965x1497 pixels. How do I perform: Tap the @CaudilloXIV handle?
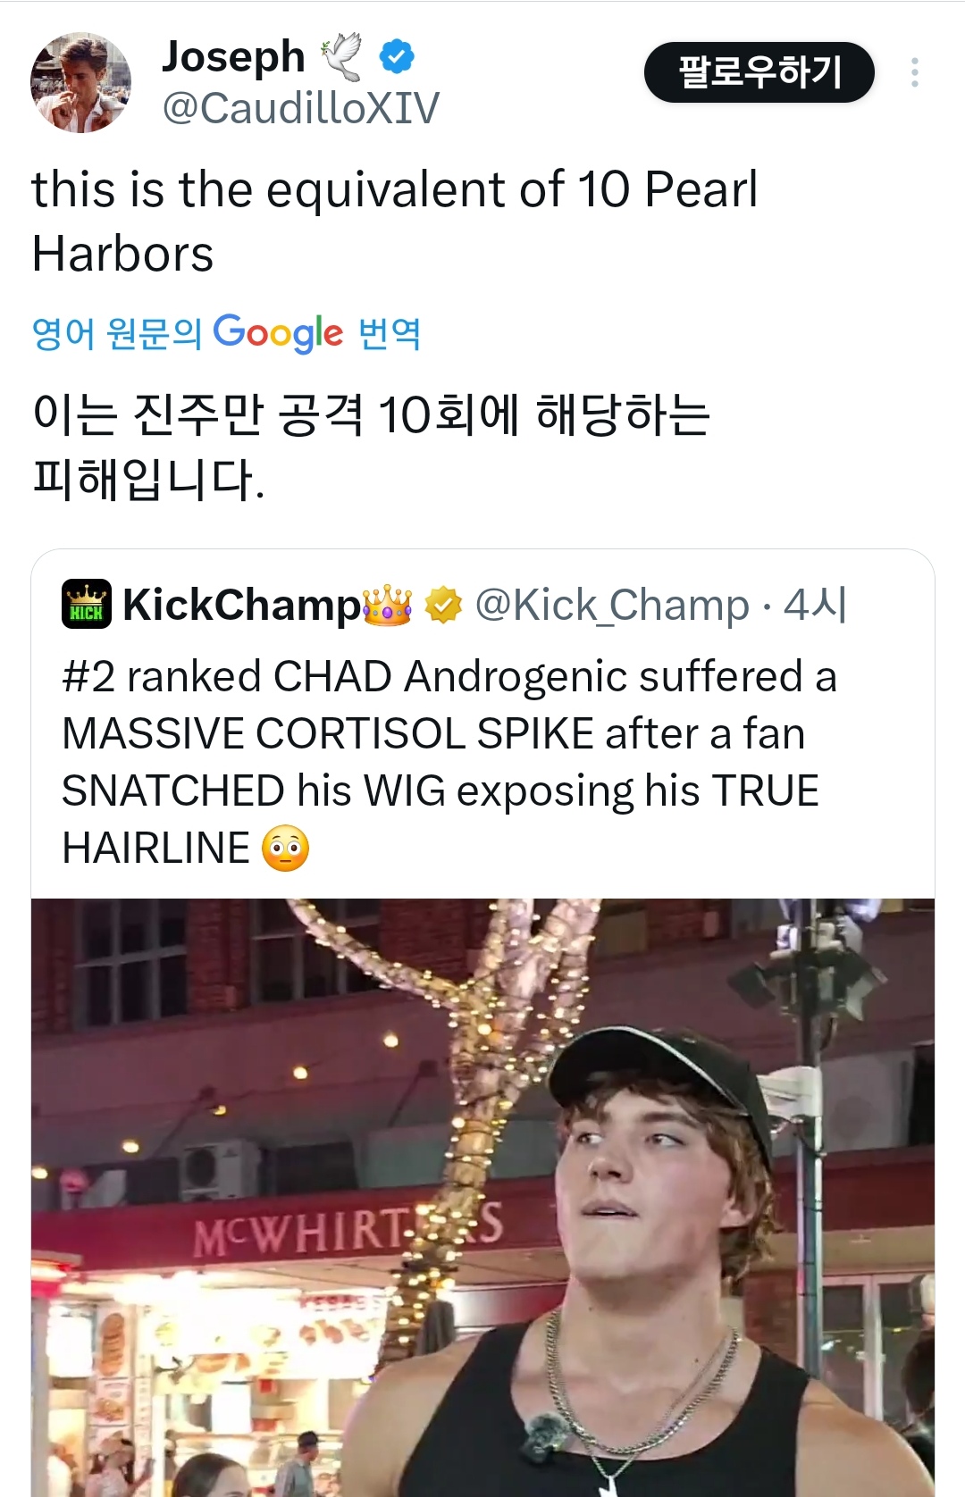click(300, 109)
